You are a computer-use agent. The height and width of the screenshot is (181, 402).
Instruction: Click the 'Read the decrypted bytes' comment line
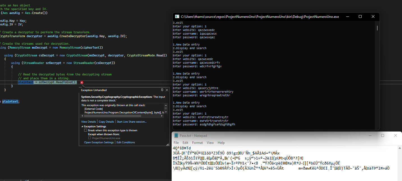pyautogui.click(x=65, y=75)
